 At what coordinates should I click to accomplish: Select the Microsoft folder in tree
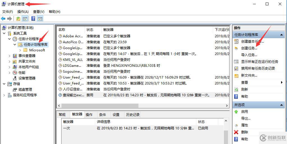click(x=37, y=50)
